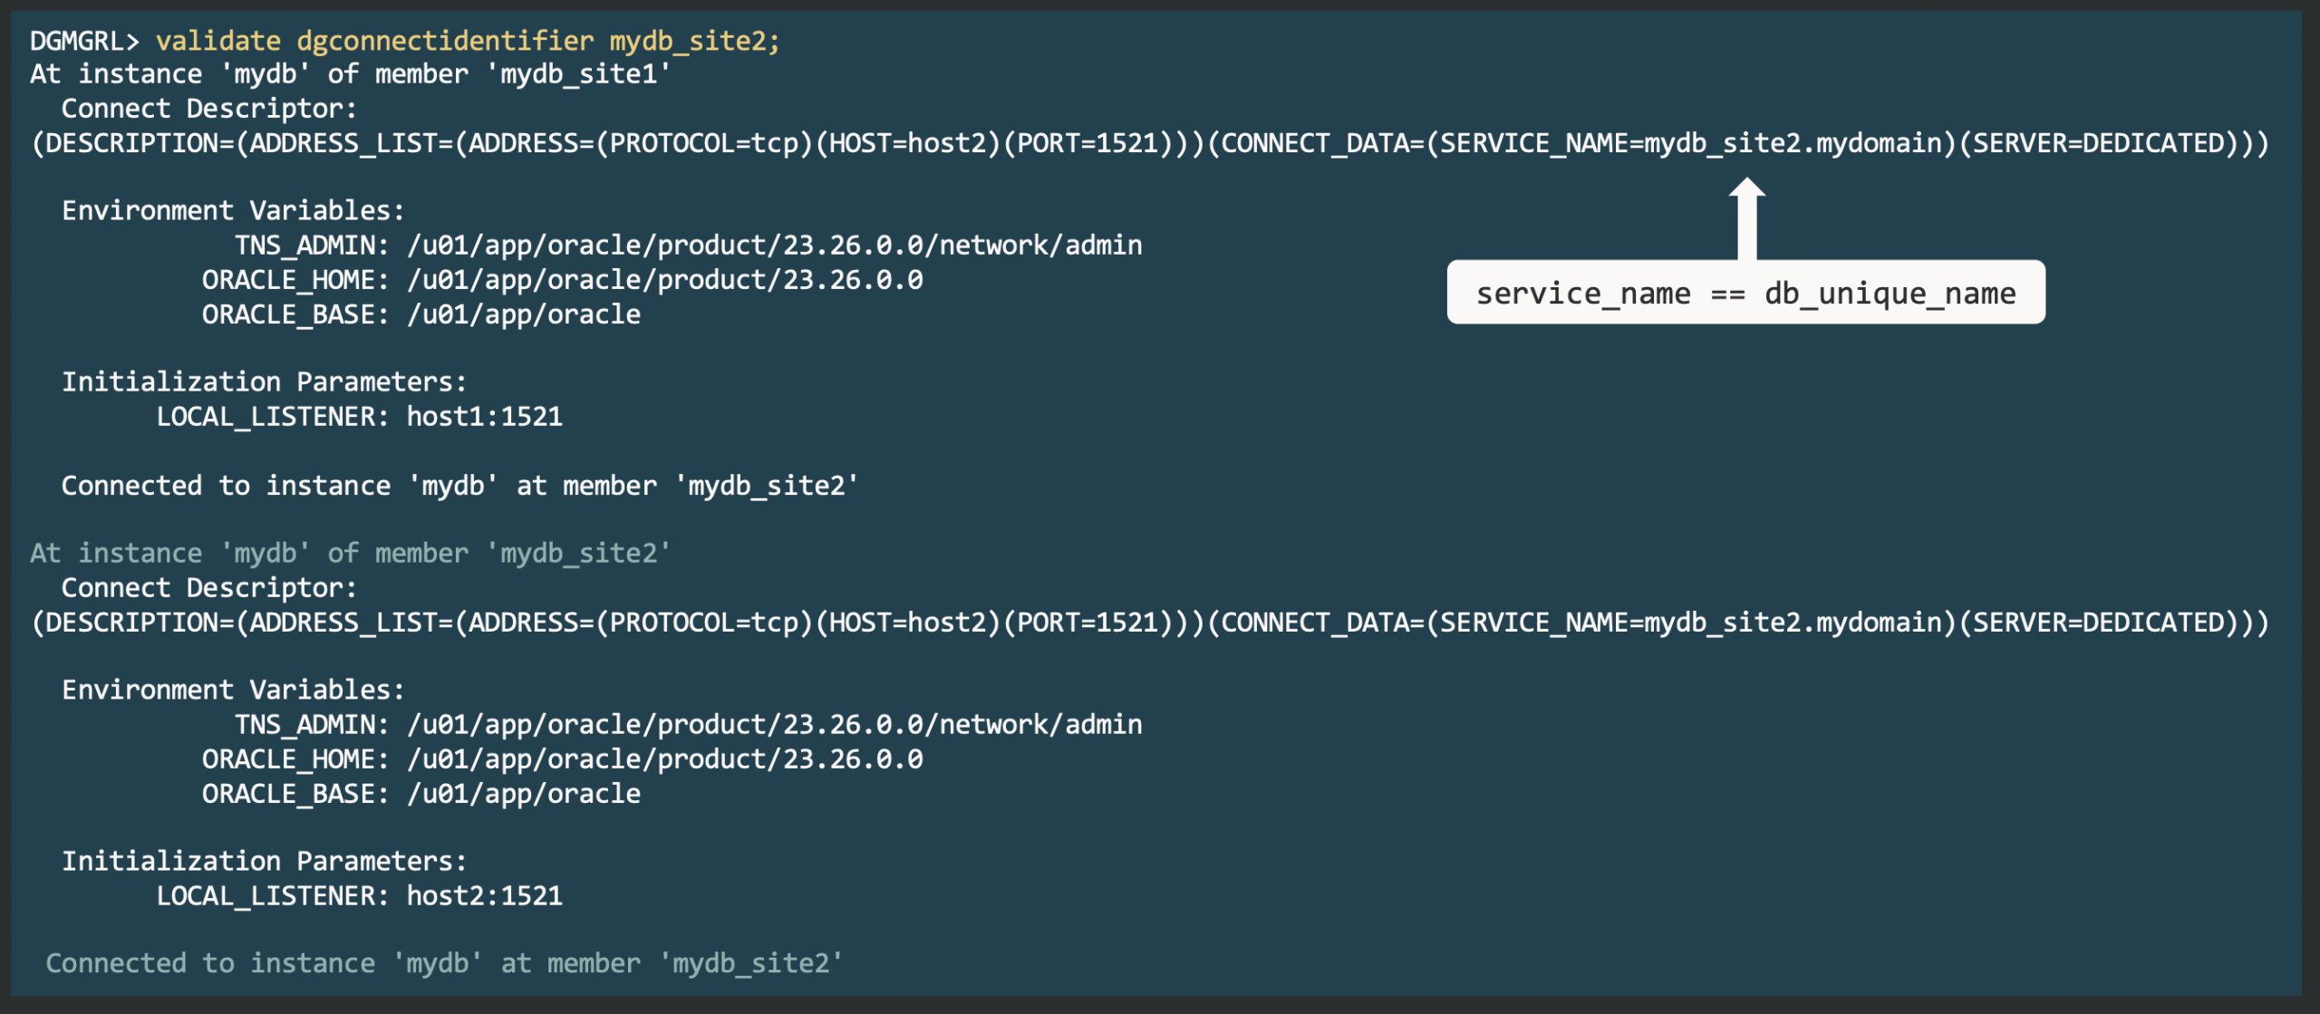Click first ORACLE_BASE line

[x=420, y=314]
